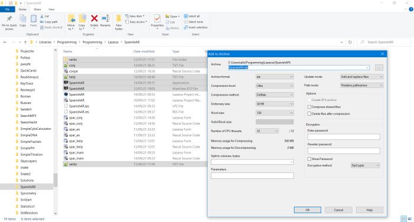This screenshot has width=414, height=222.
Task: Click the ribbon Copy icon
Action: tap(22, 19)
